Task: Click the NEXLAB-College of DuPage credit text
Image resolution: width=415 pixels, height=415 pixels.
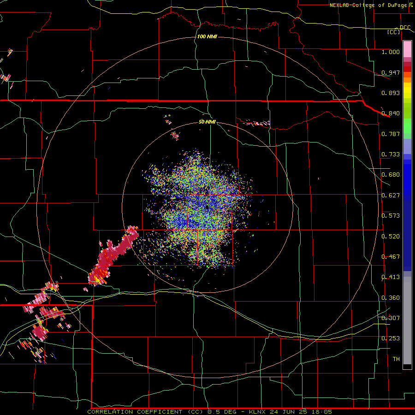Action: pyautogui.click(x=369, y=5)
